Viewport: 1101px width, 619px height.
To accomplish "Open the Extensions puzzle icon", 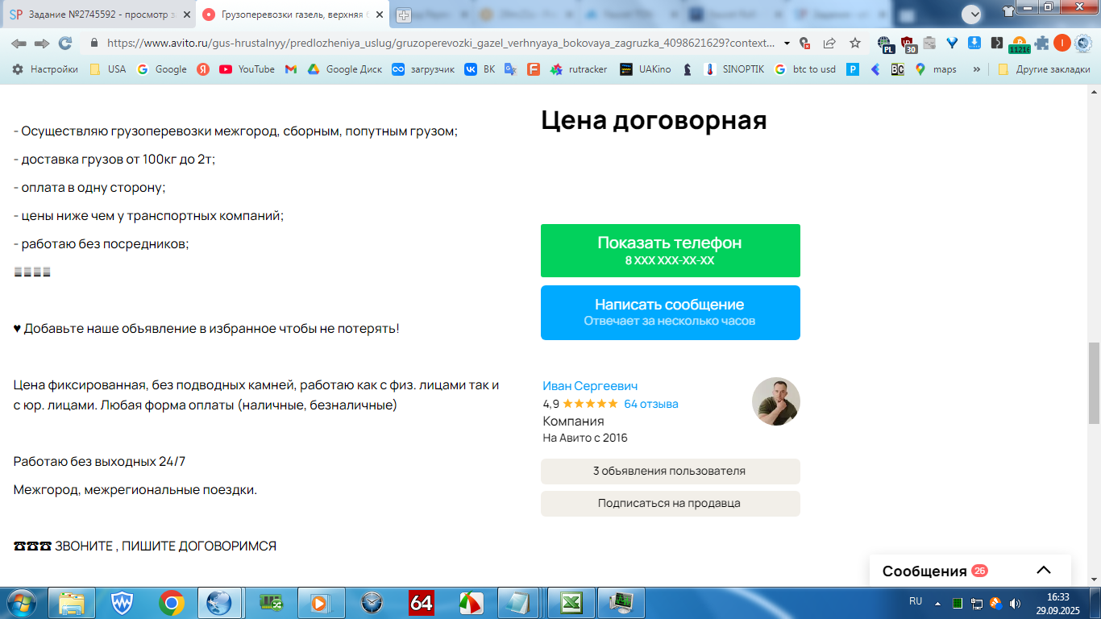I will pyautogui.click(x=1042, y=44).
